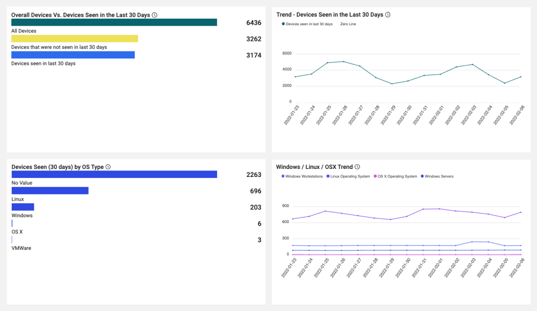Image resolution: width=537 pixels, height=311 pixels.
Task: Click the Windows OS bar
Action: pyautogui.click(x=23, y=207)
